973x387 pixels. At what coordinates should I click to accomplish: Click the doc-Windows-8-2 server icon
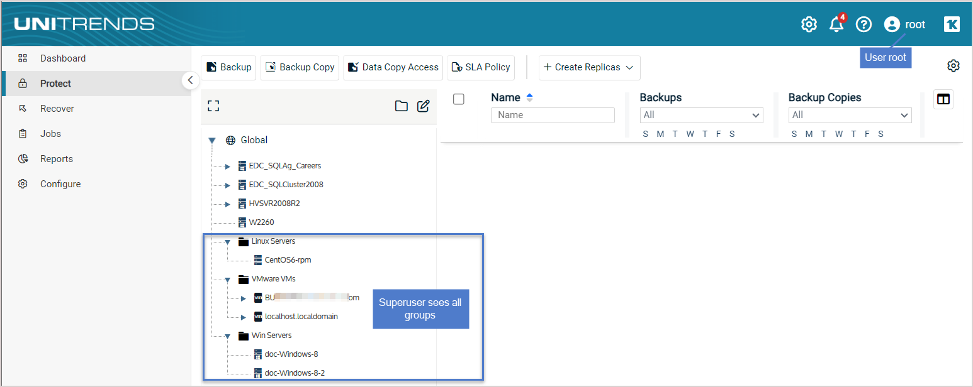coord(258,373)
